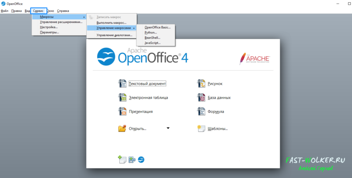Image resolution: width=352 pixels, height=178 pixels.
Task: Open the Файл menu
Action: click(x=4, y=11)
